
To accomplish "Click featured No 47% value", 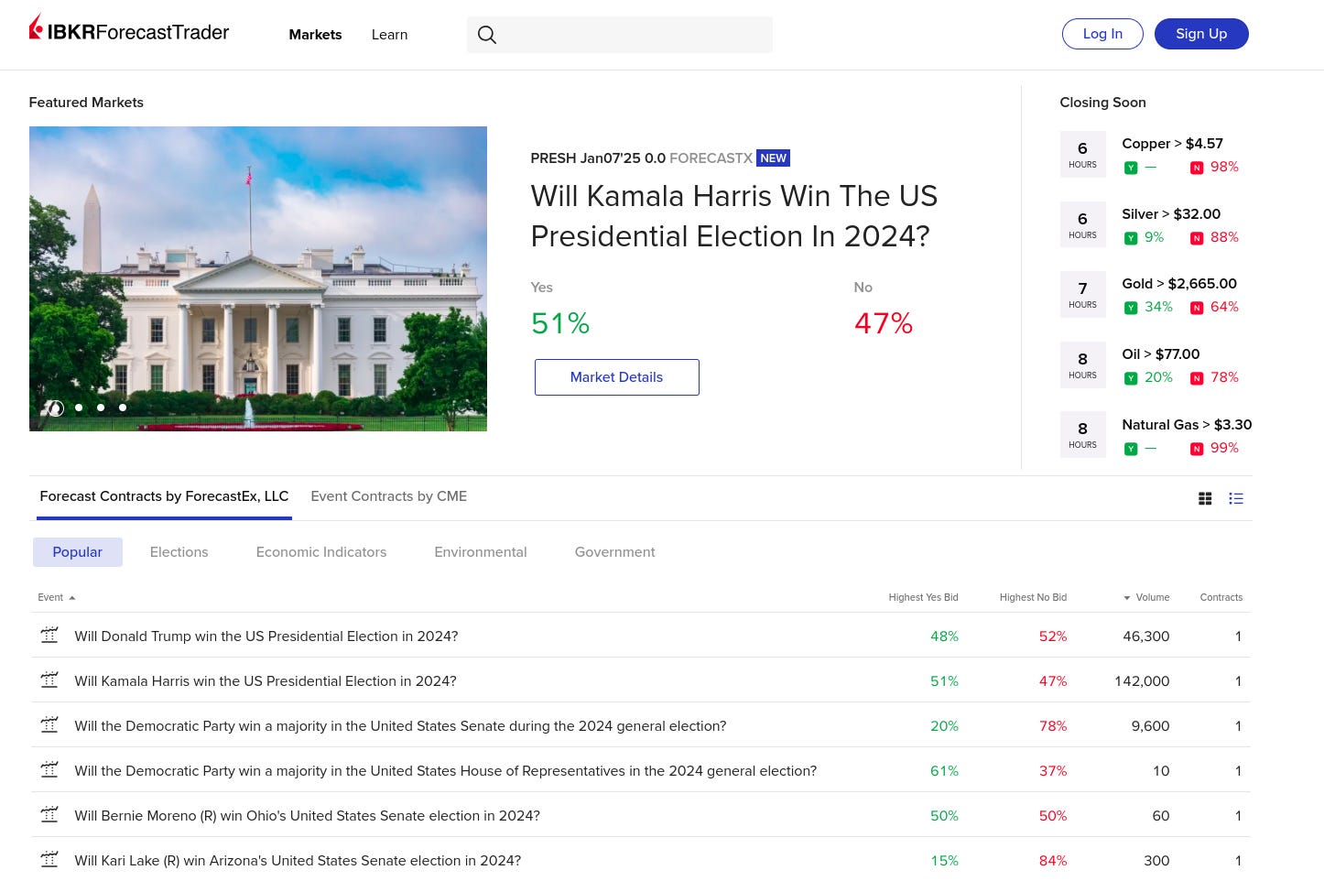I will (884, 323).
